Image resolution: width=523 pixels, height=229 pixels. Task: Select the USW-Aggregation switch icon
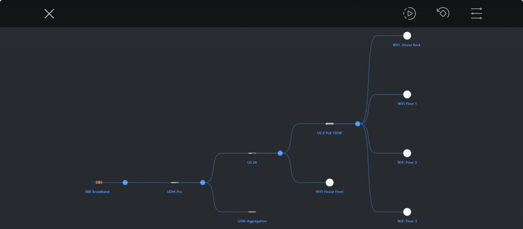252,212
